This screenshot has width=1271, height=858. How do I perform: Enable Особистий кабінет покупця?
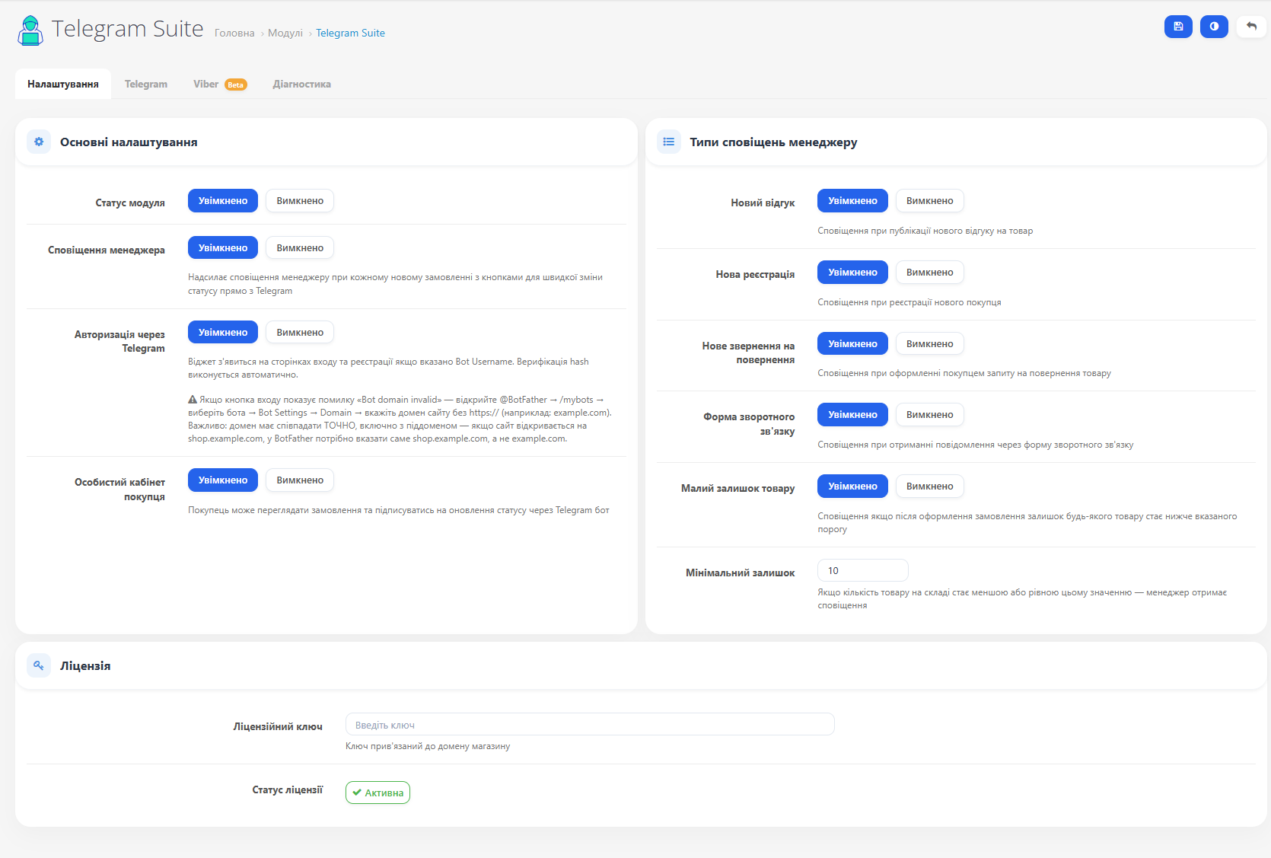(x=223, y=480)
